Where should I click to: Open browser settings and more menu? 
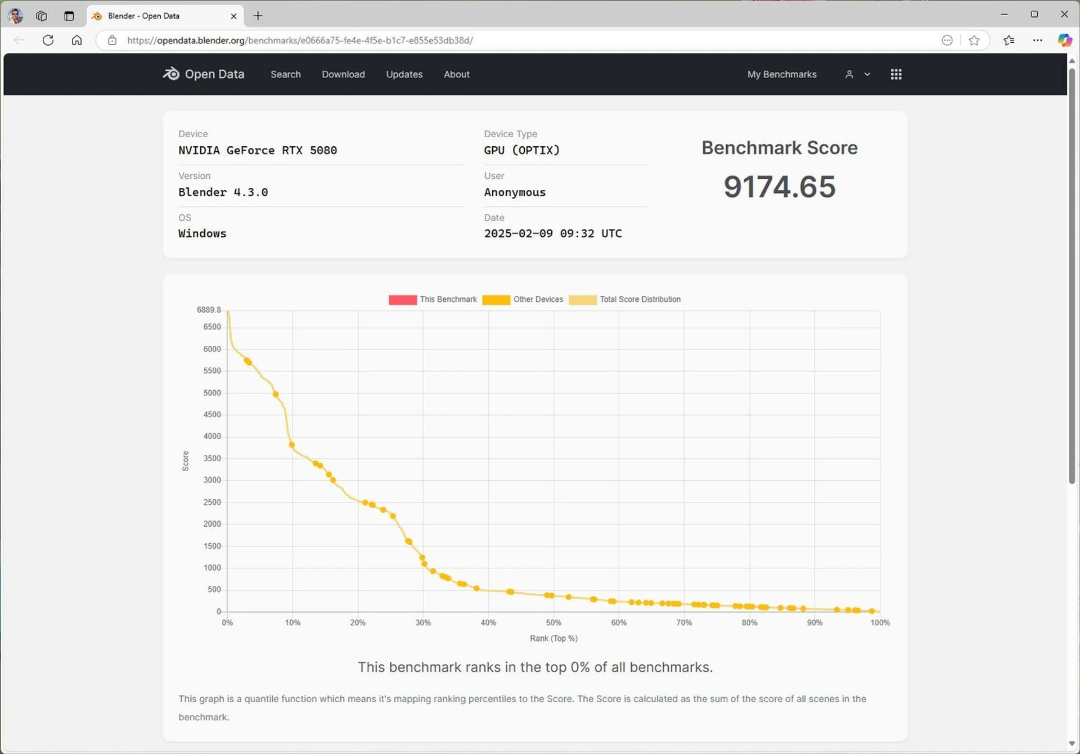(x=1037, y=40)
